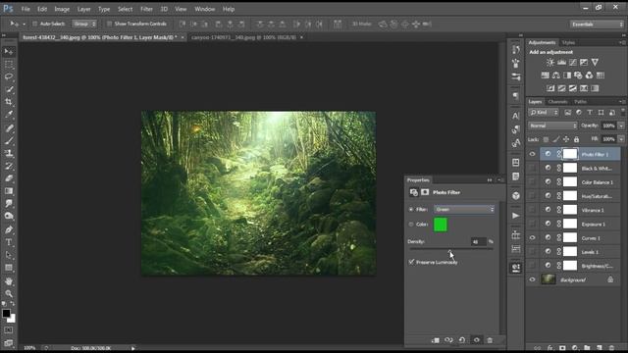Switch to the Channels tab
This screenshot has height=353, width=628.
[557, 102]
